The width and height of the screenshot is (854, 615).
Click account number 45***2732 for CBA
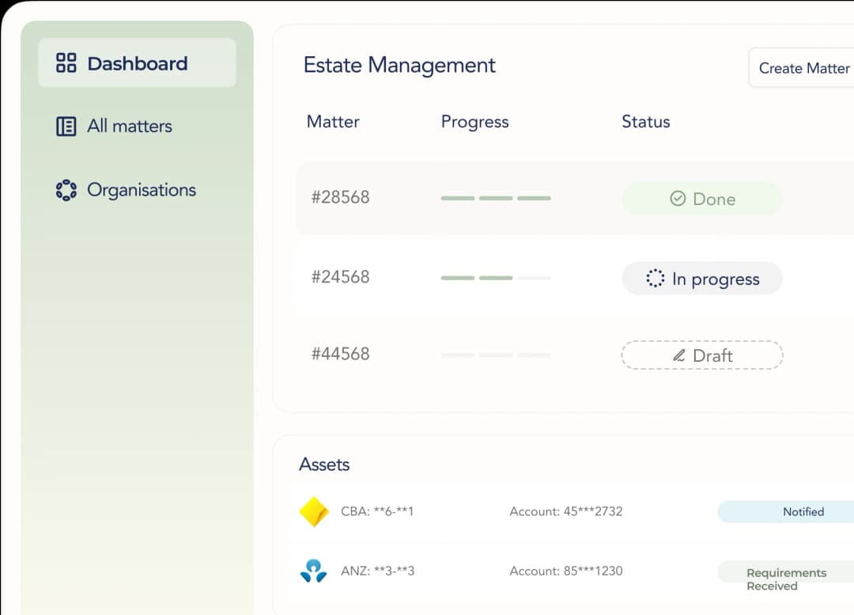coord(566,511)
